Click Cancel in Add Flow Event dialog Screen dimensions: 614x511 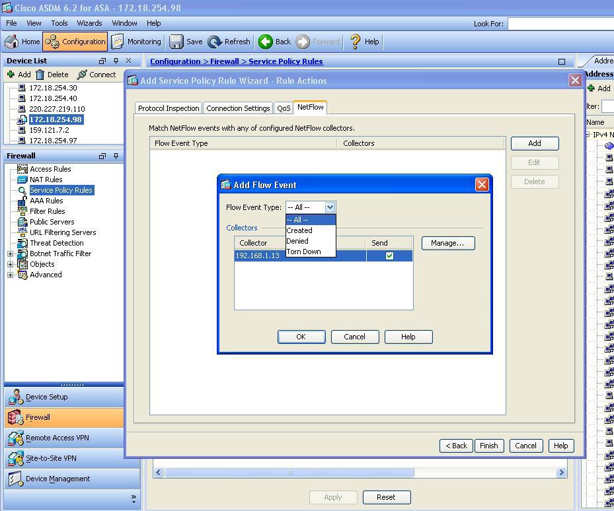point(355,337)
